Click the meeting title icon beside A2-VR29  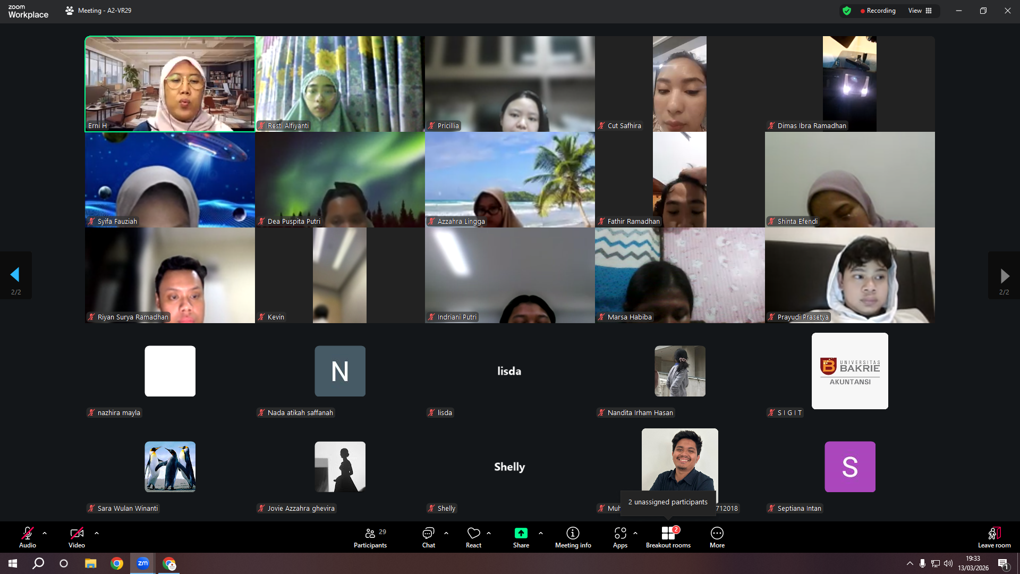[70, 11]
